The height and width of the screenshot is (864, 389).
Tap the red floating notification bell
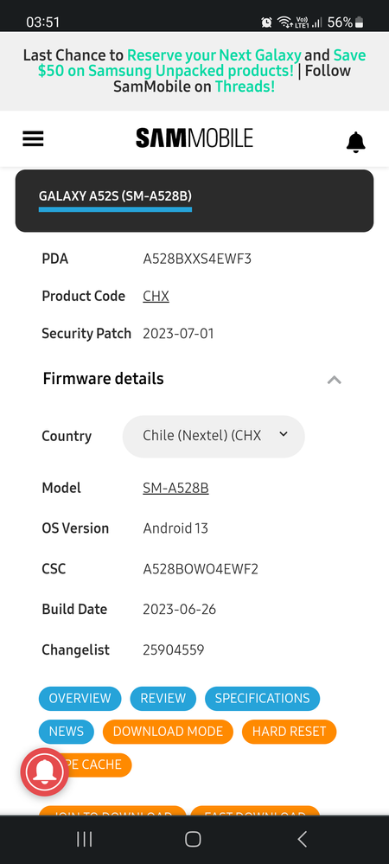pos(45,772)
